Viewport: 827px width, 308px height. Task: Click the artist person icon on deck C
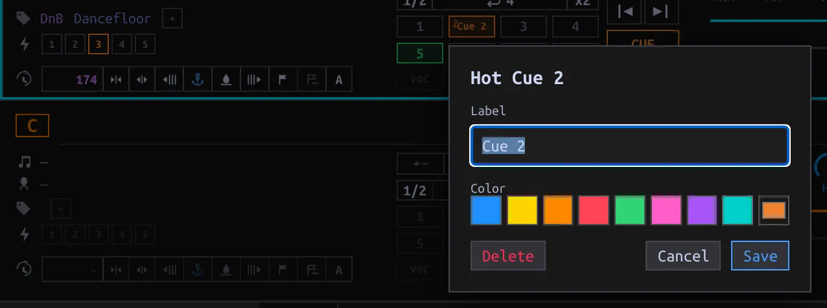click(x=25, y=185)
